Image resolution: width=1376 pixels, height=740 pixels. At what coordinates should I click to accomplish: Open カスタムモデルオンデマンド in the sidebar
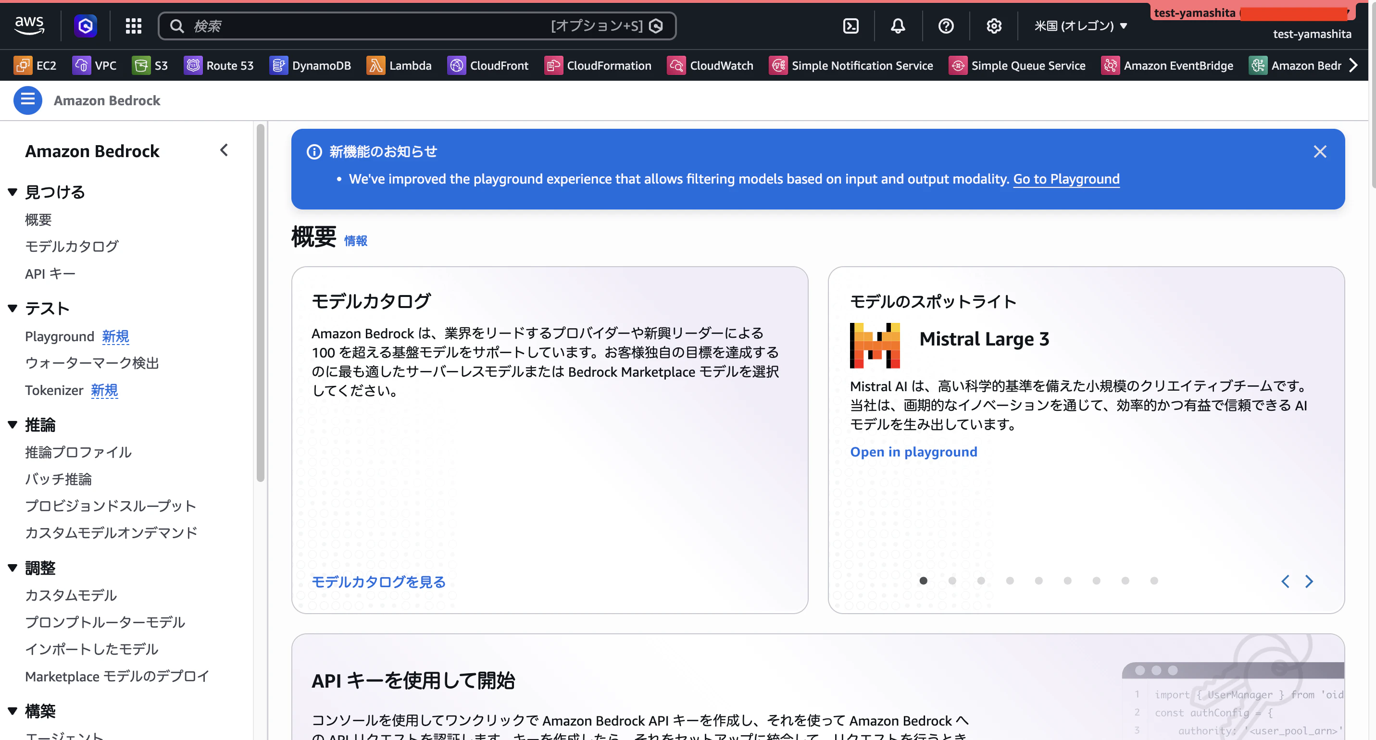tap(111, 532)
